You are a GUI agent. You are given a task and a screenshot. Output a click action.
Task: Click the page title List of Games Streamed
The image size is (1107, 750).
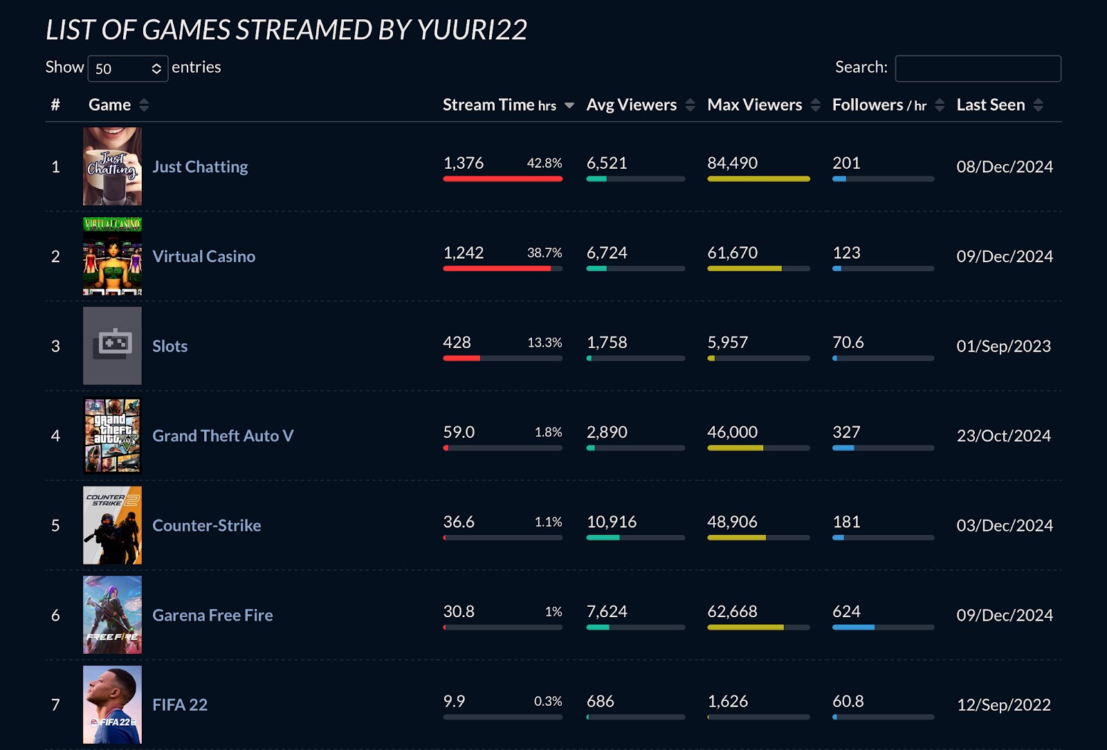(286, 30)
